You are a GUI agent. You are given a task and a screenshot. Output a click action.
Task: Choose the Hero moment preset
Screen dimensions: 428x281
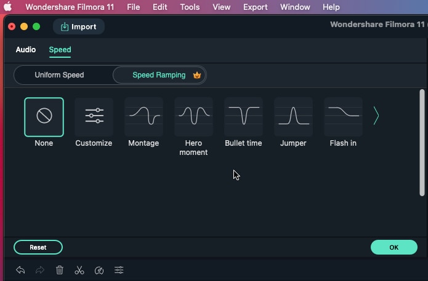(x=193, y=117)
